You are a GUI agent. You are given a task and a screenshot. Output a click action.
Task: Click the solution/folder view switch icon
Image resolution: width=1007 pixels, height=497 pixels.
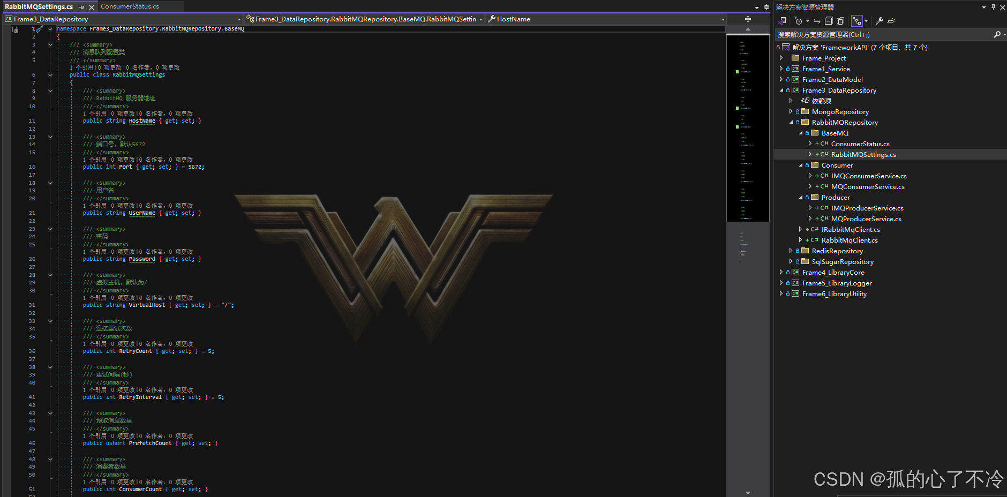[x=783, y=21]
